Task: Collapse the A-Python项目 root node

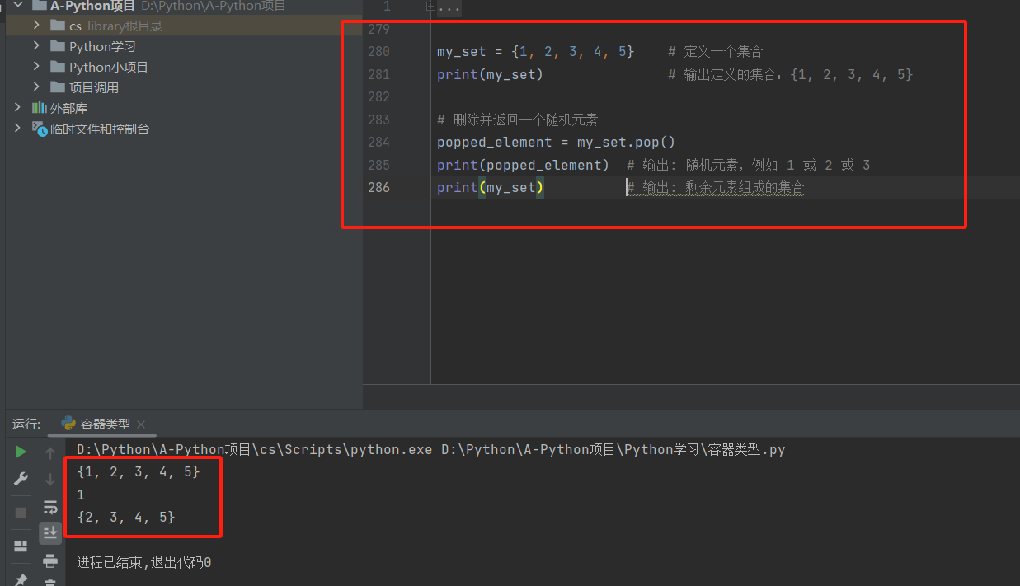Action: click(17, 6)
